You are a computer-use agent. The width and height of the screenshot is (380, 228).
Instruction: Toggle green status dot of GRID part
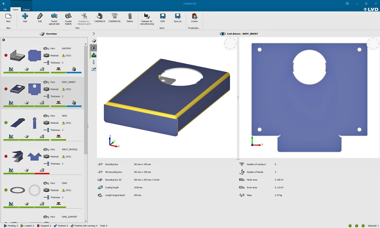click(x=6, y=123)
